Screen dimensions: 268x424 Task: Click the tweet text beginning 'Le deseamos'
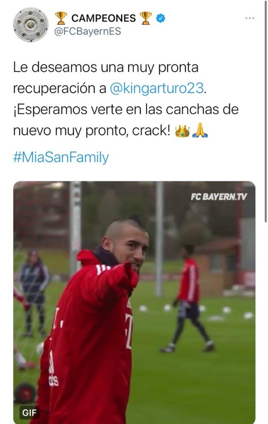(126, 99)
